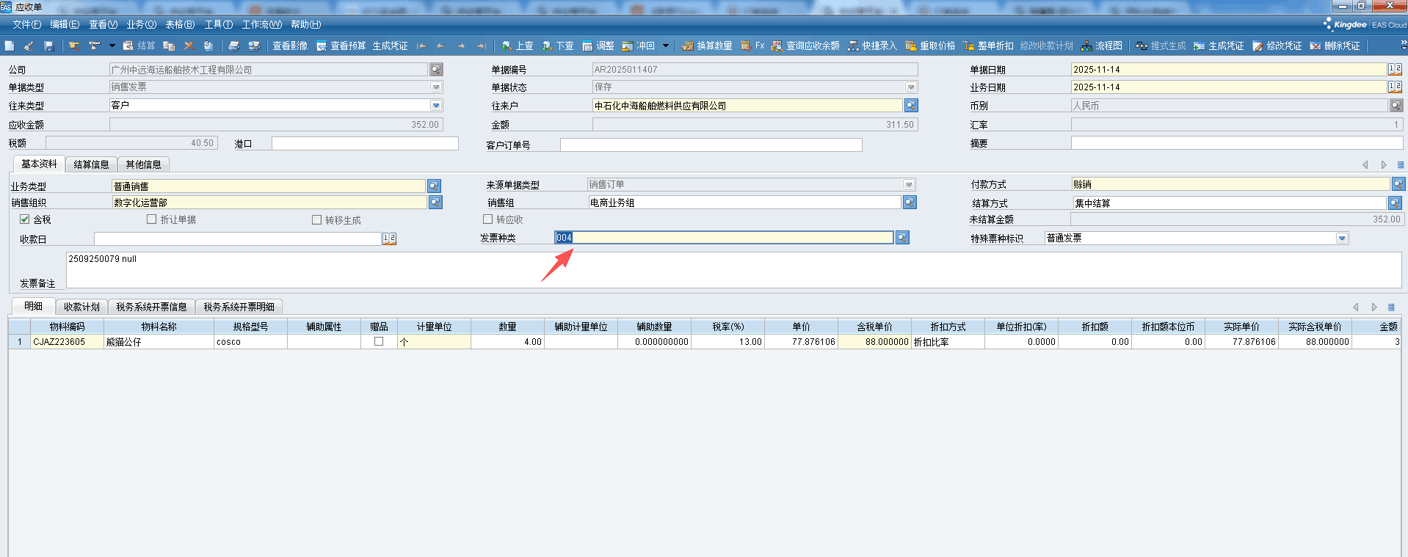
Task: Open the 冲回 dropdown arrow
Action: click(666, 45)
